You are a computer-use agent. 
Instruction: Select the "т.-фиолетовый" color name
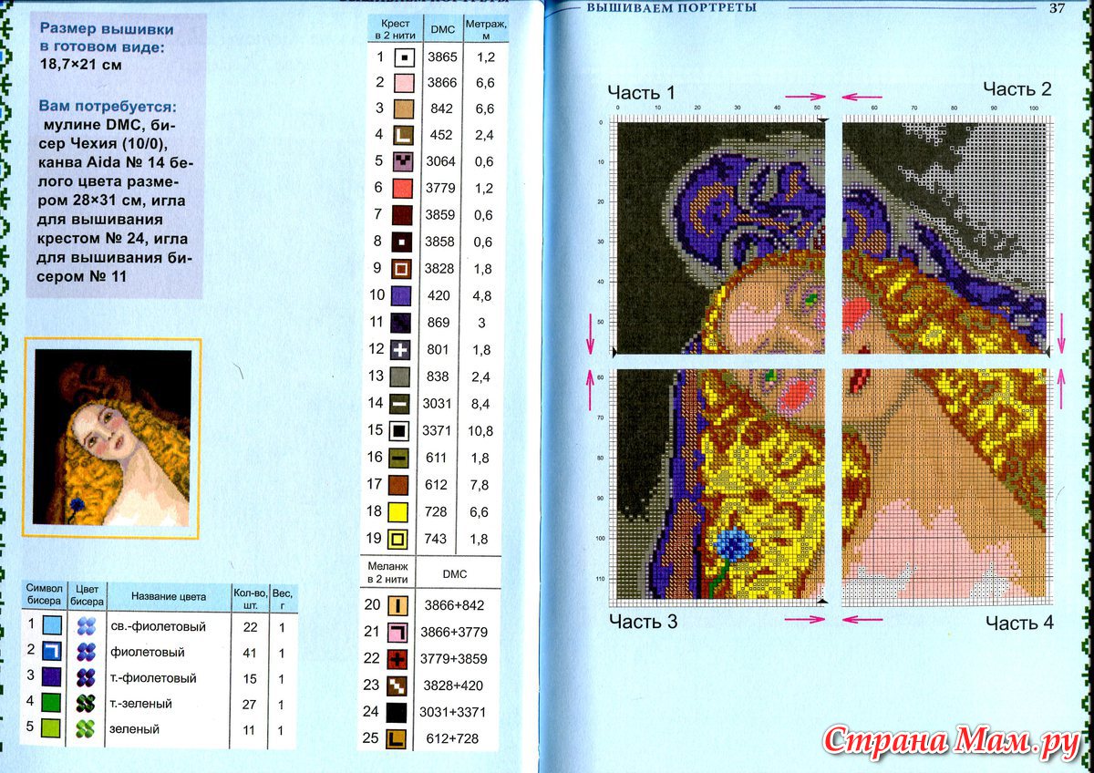point(155,679)
